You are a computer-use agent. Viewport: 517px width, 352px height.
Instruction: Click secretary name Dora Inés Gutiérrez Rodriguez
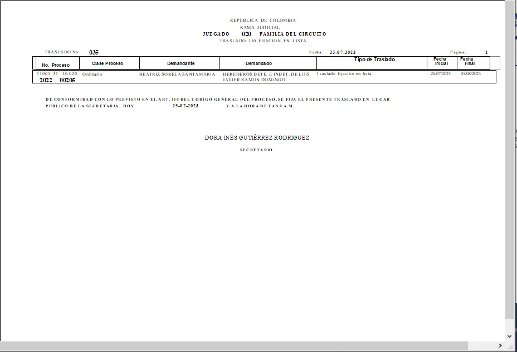(x=257, y=137)
